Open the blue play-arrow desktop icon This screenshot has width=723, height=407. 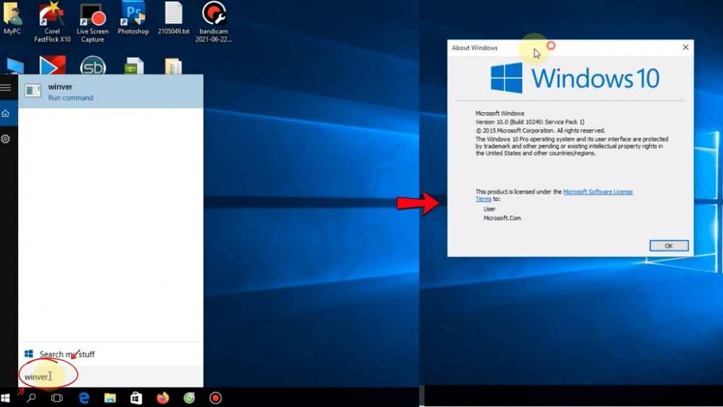coord(52,66)
